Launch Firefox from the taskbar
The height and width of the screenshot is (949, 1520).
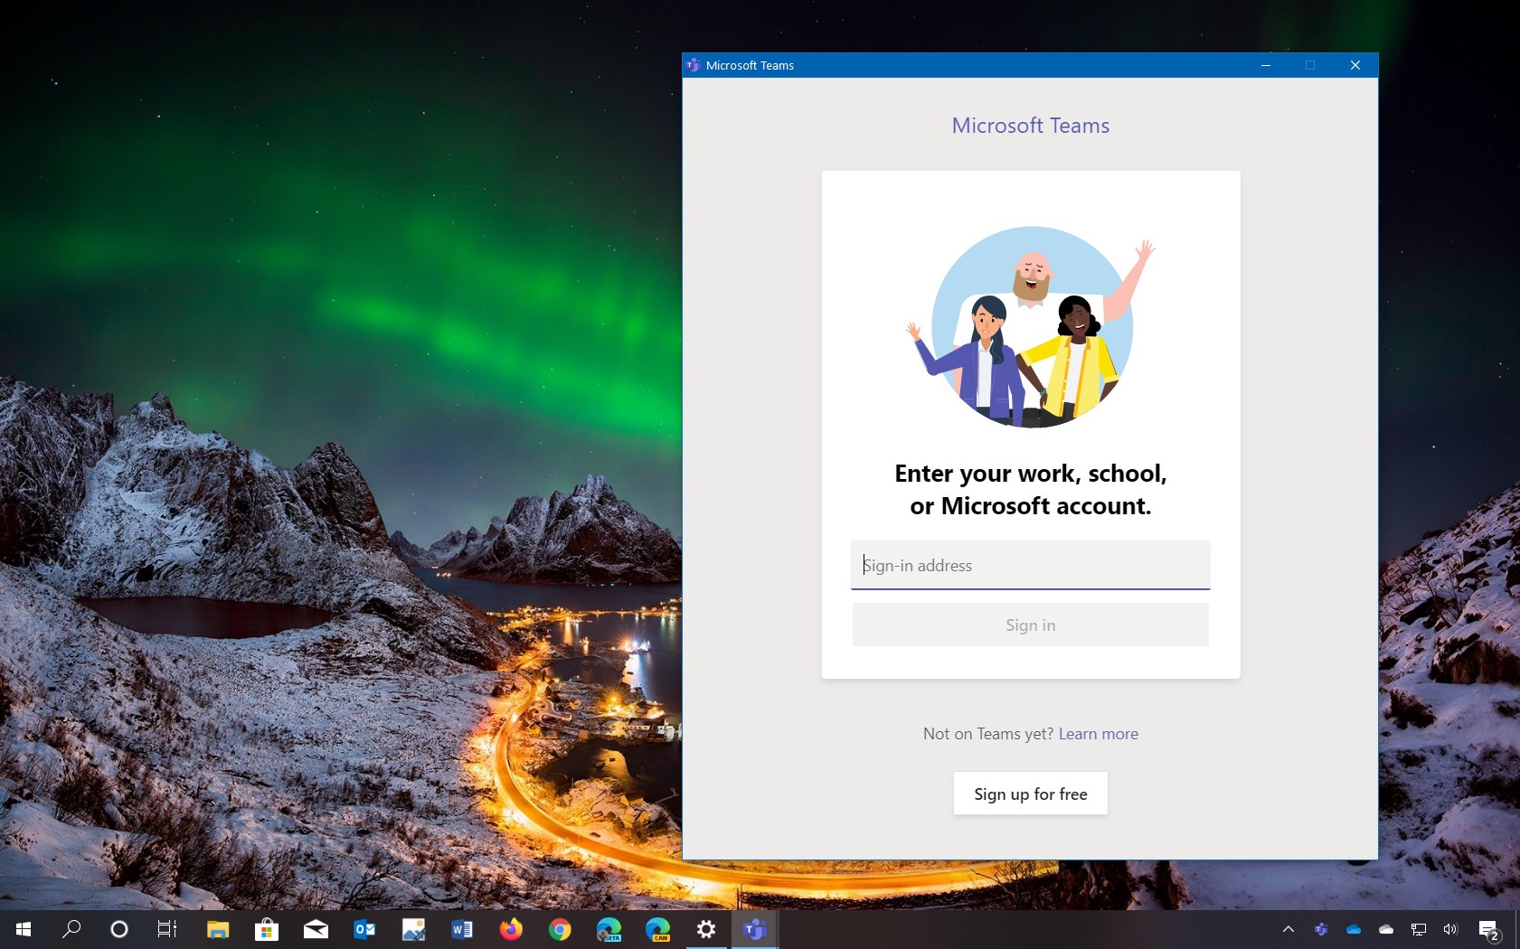coord(511,929)
